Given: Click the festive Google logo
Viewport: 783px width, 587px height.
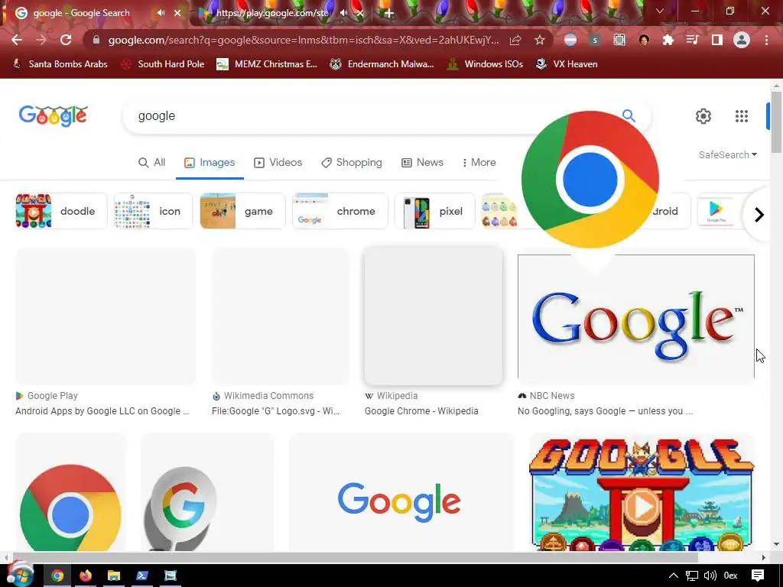Looking at the screenshot, I should point(54,116).
